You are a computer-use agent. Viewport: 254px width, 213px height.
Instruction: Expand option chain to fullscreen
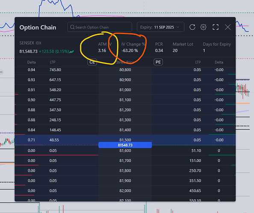[216, 27]
